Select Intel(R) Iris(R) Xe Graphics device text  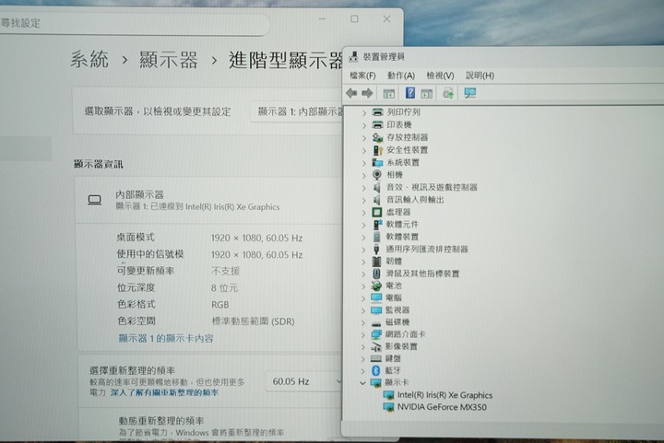click(x=445, y=395)
